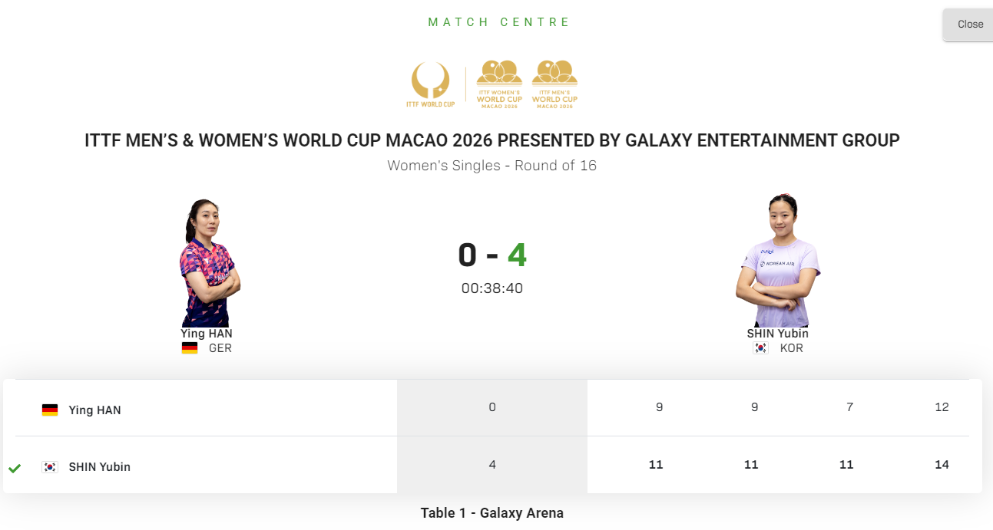993x530 pixels.
Task: Click German flag under Ying HAN's photo
Action: 190,348
